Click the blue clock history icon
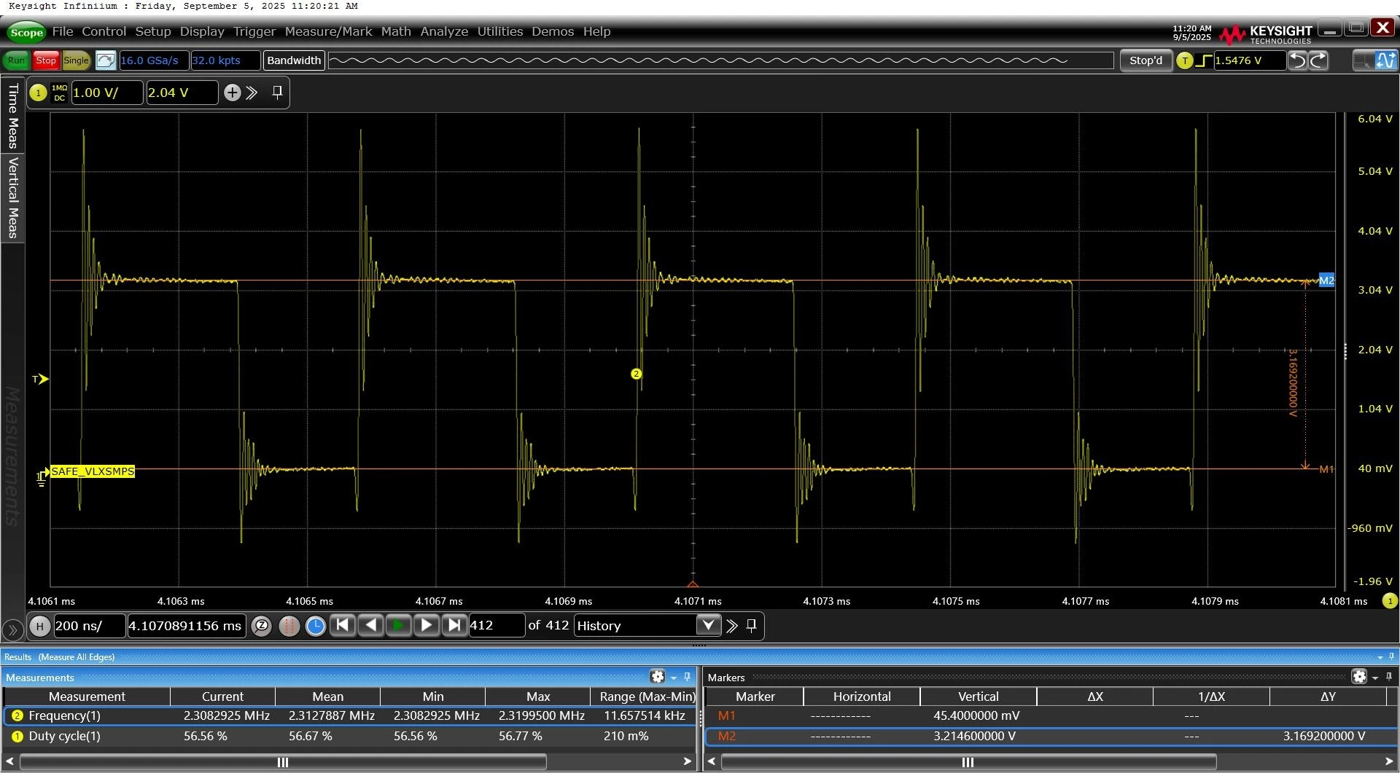This screenshot has width=1400, height=773. point(315,626)
